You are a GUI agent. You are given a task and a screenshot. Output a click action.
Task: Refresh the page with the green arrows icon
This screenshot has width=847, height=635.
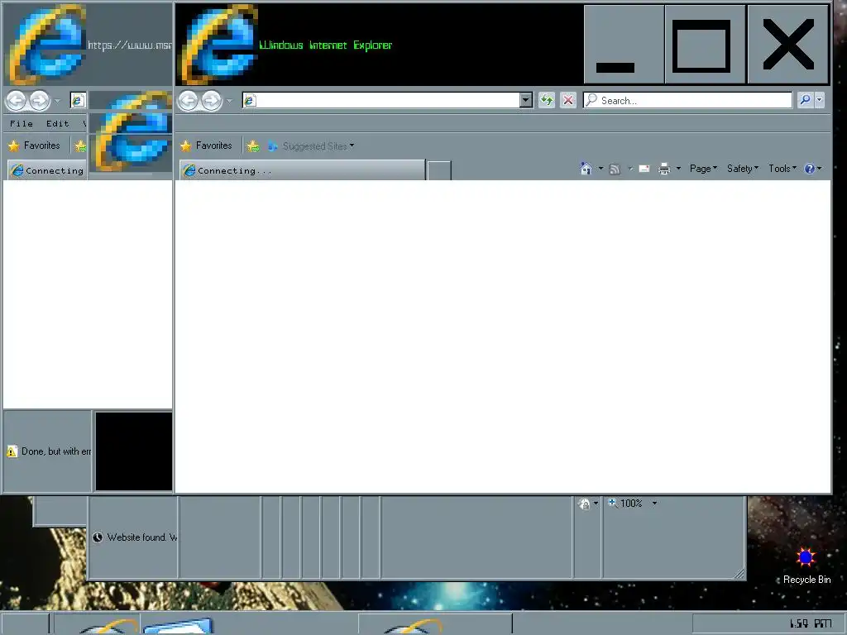pyautogui.click(x=547, y=100)
